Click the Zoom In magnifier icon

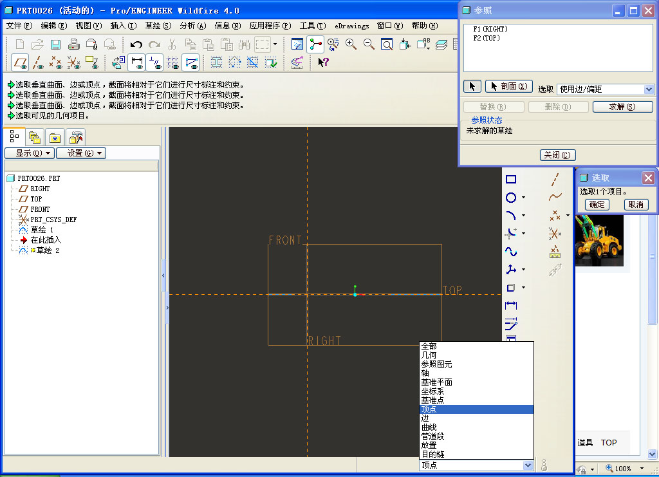351,44
